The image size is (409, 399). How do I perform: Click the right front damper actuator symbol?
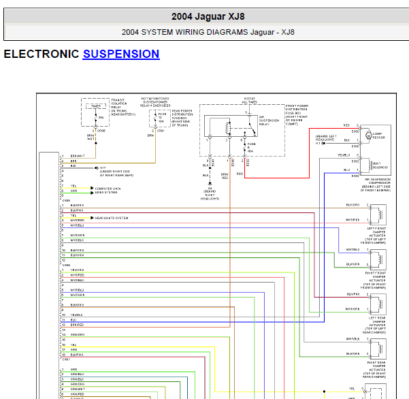click(x=378, y=259)
